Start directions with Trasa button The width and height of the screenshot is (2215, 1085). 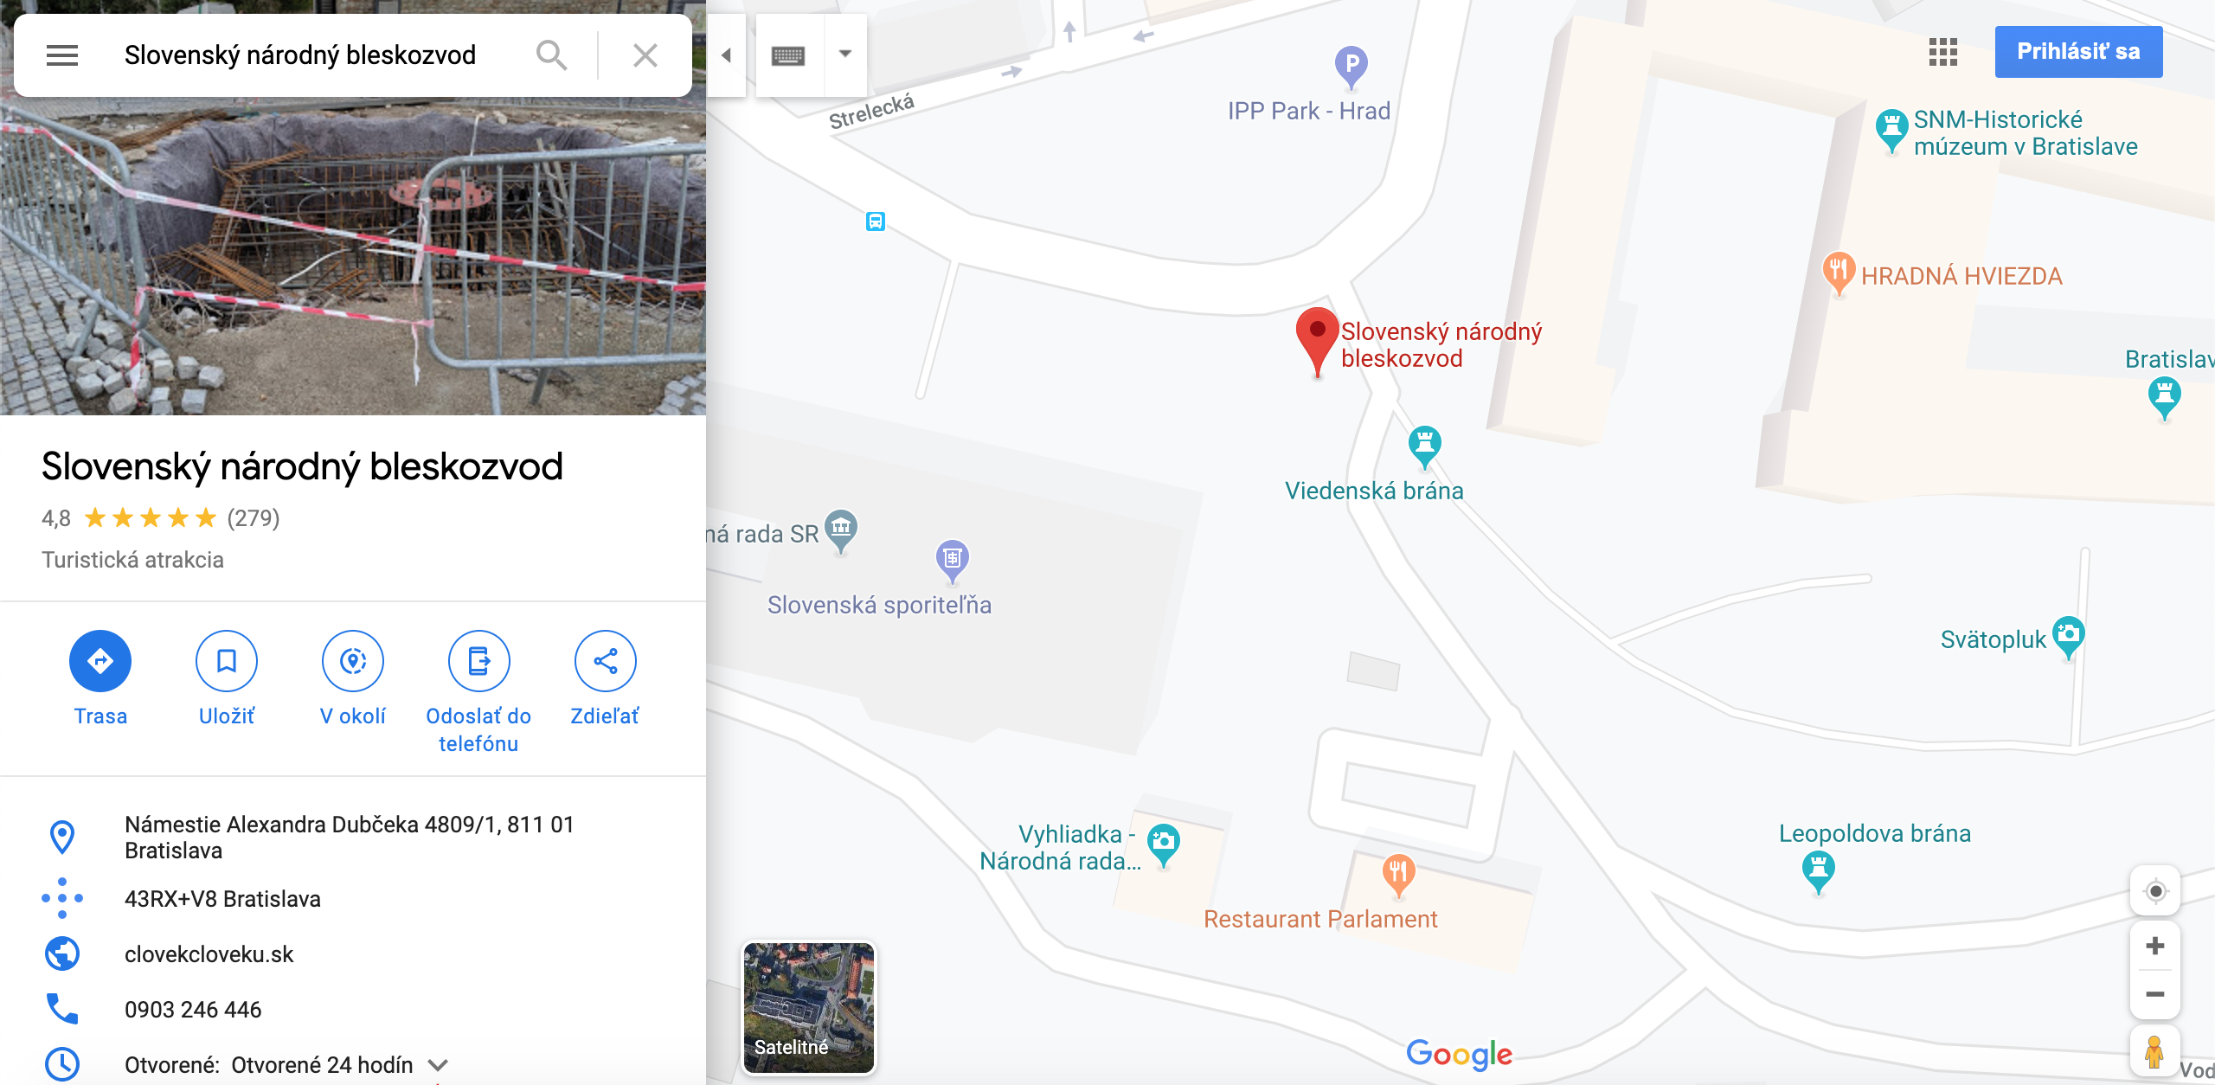click(100, 661)
